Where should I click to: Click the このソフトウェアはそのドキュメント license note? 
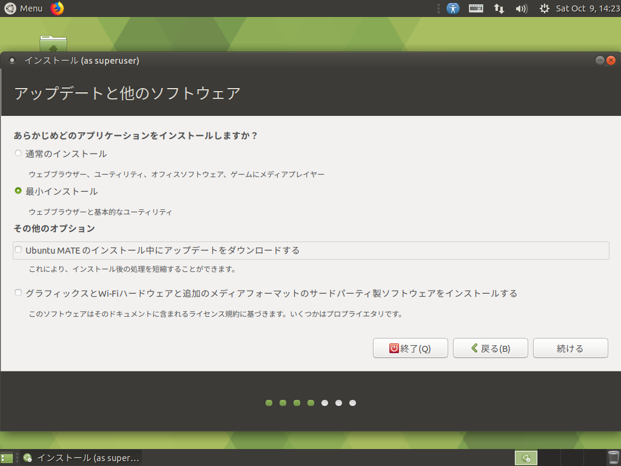[x=216, y=314]
